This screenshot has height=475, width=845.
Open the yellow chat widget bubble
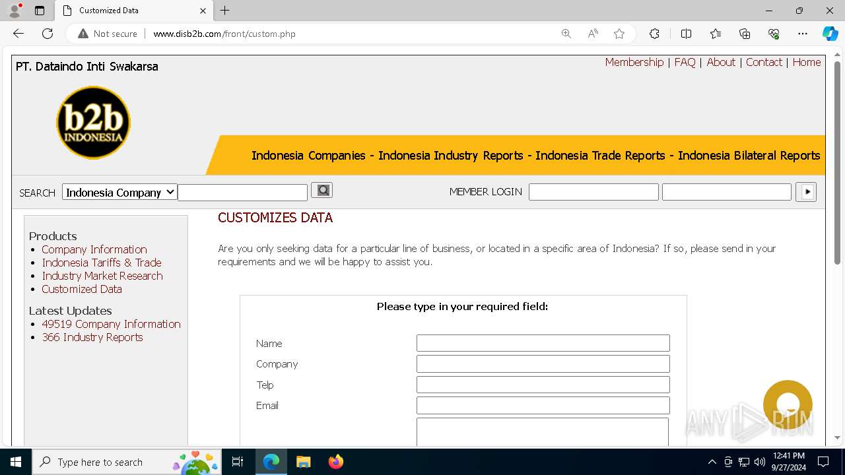pos(788,404)
